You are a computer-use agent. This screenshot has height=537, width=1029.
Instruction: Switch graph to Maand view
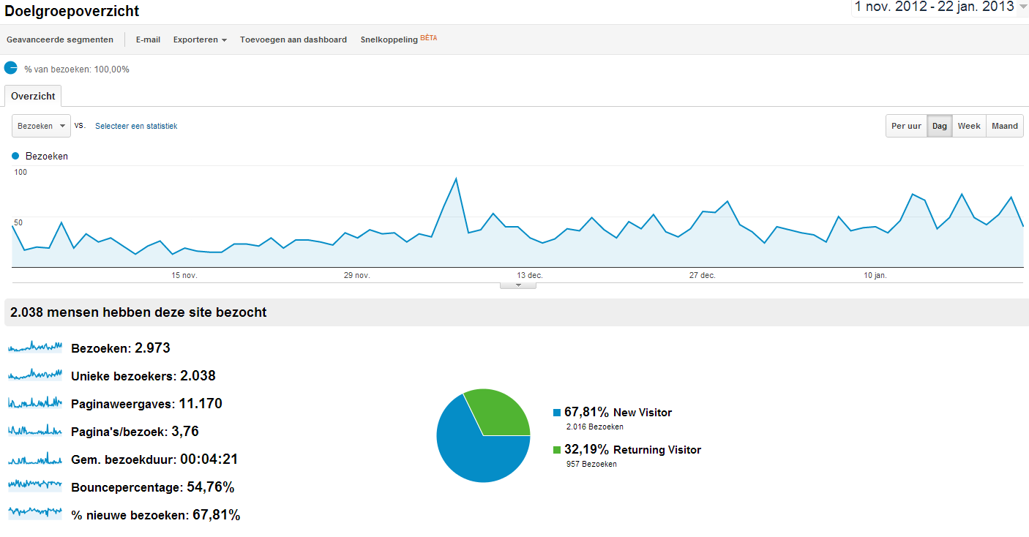(x=1005, y=126)
